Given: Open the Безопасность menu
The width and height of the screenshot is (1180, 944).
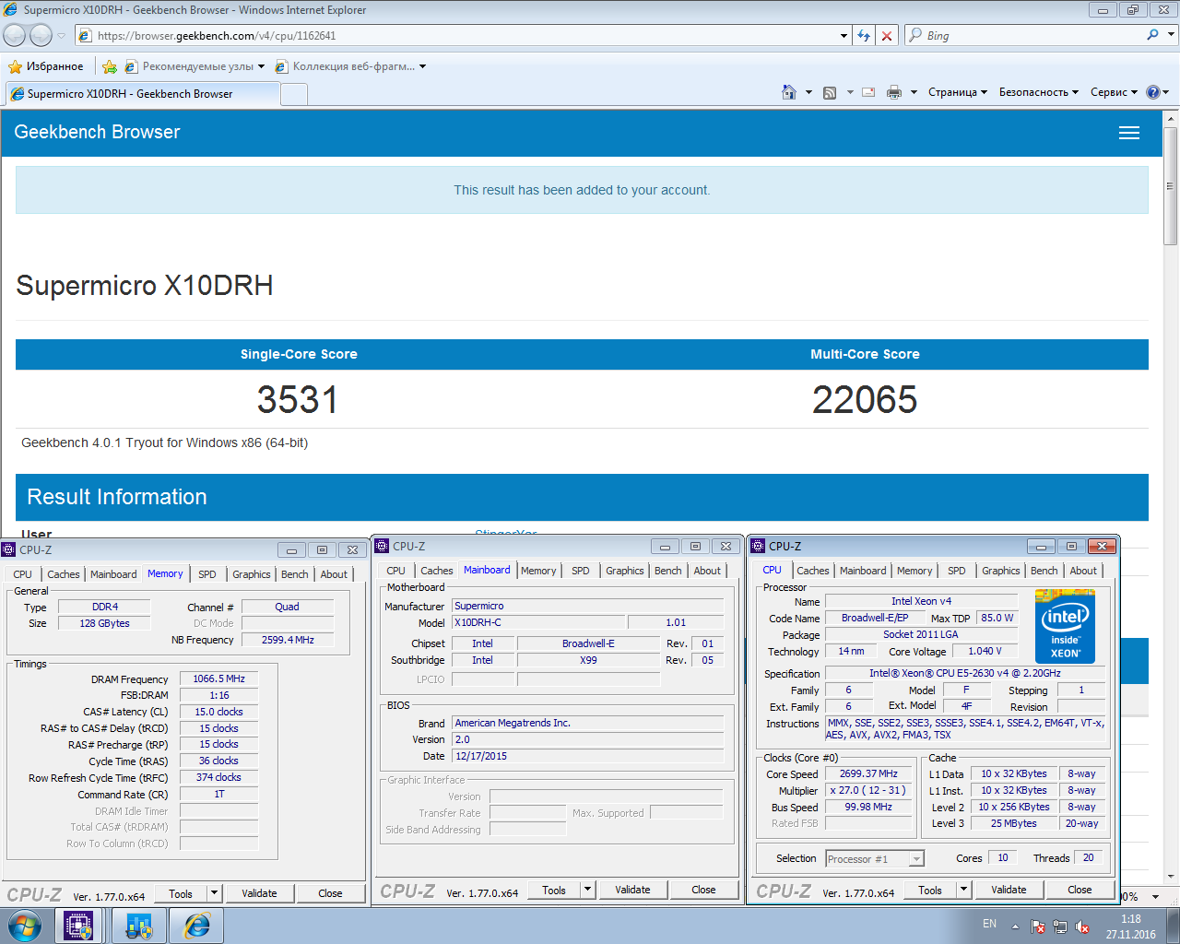Looking at the screenshot, I should (1039, 92).
